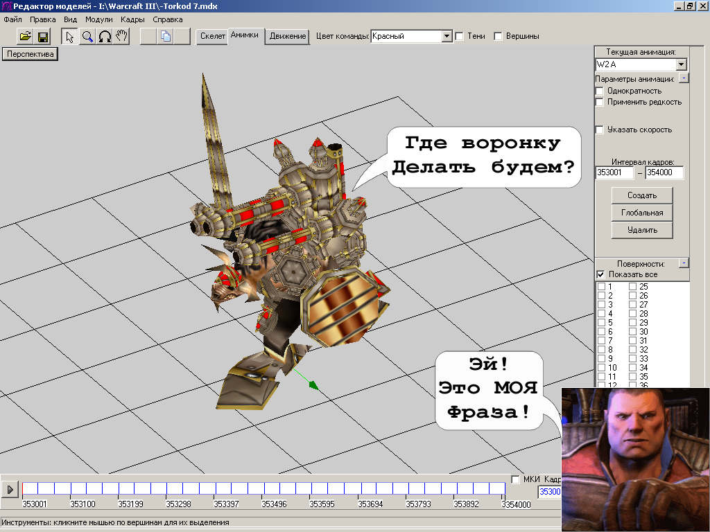The width and height of the screenshot is (710, 532).
Task: Select the arrow pointer selection tool
Action: coord(69,37)
